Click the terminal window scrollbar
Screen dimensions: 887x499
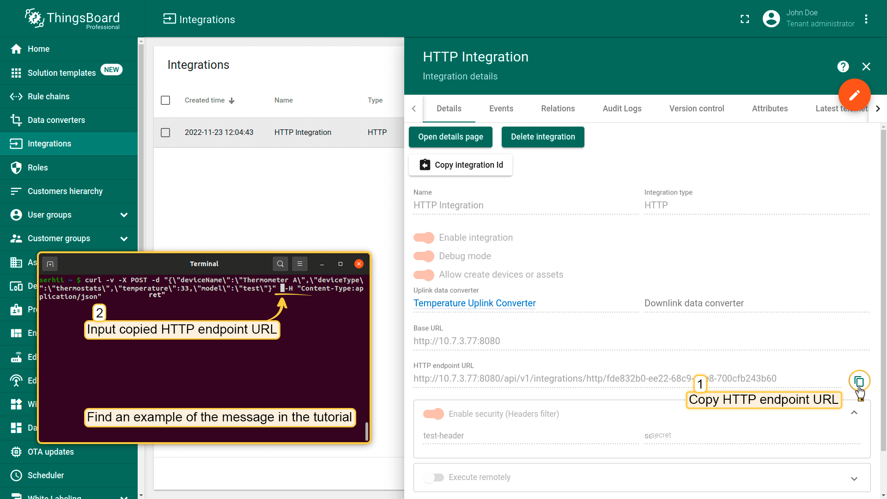(x=367, y=431)
